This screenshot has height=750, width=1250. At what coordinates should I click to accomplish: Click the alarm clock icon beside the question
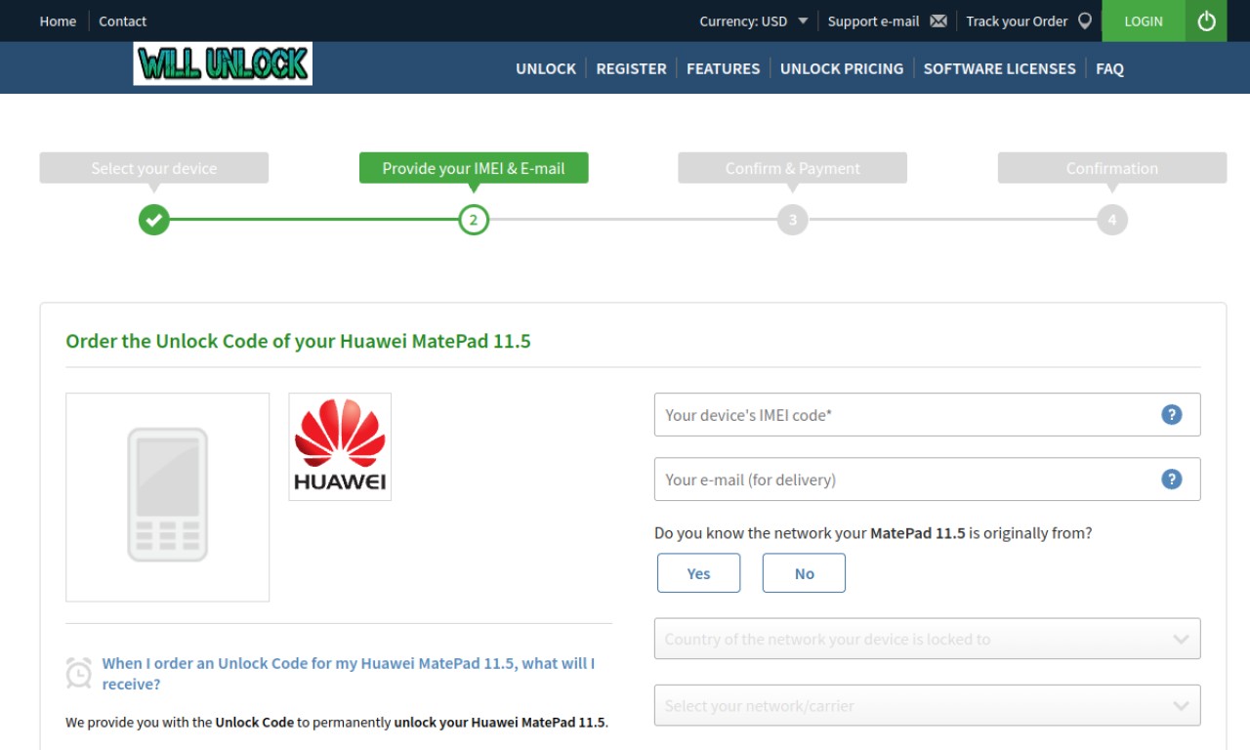point(79,673)
